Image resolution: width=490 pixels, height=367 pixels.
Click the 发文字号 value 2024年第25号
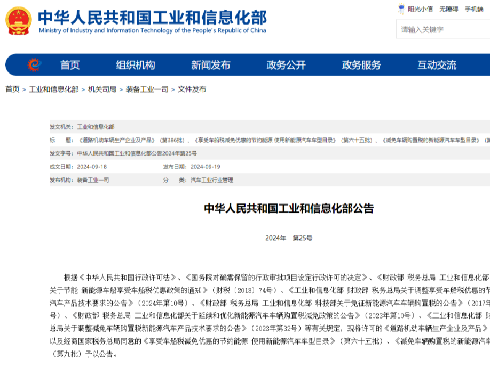pos(137,153)
